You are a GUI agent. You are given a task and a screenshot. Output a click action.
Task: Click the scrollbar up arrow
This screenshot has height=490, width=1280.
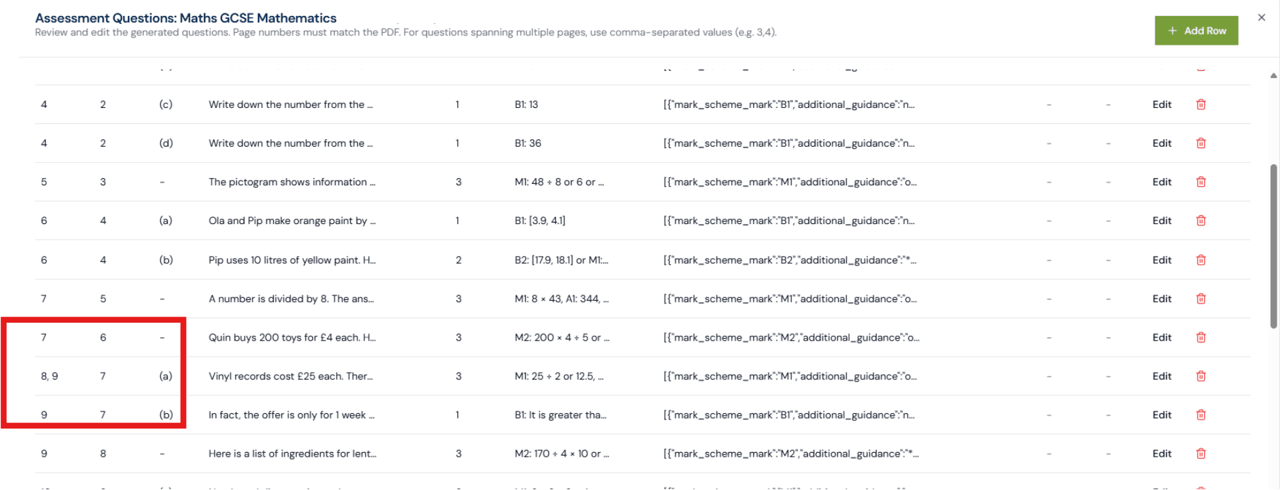click(x=1273, y=75)
